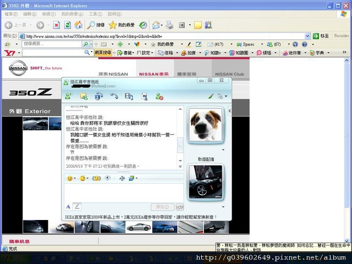The height and width of the screenshot is (264, 352).
Task: Click the block contact icon in the chat
Action: 159,96
